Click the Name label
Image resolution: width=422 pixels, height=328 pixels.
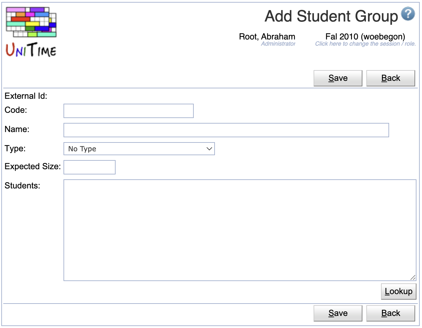pos(17,129)
